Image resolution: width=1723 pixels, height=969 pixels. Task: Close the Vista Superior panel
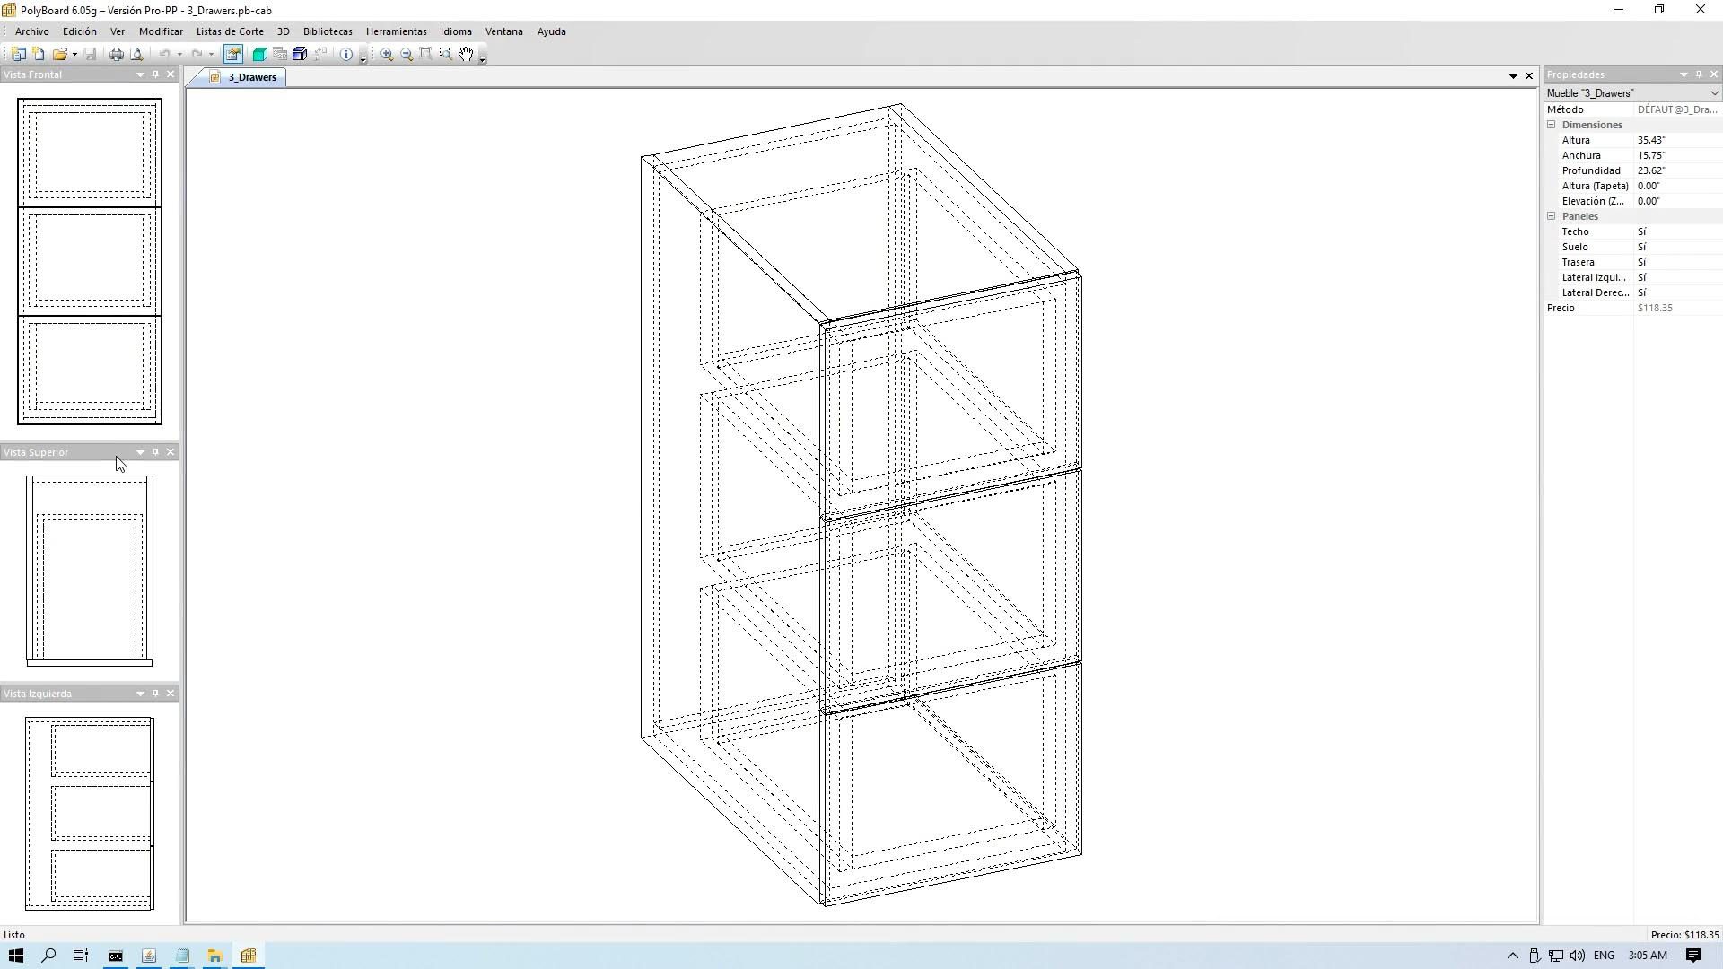pyautogui.click(x=171, y=452)
